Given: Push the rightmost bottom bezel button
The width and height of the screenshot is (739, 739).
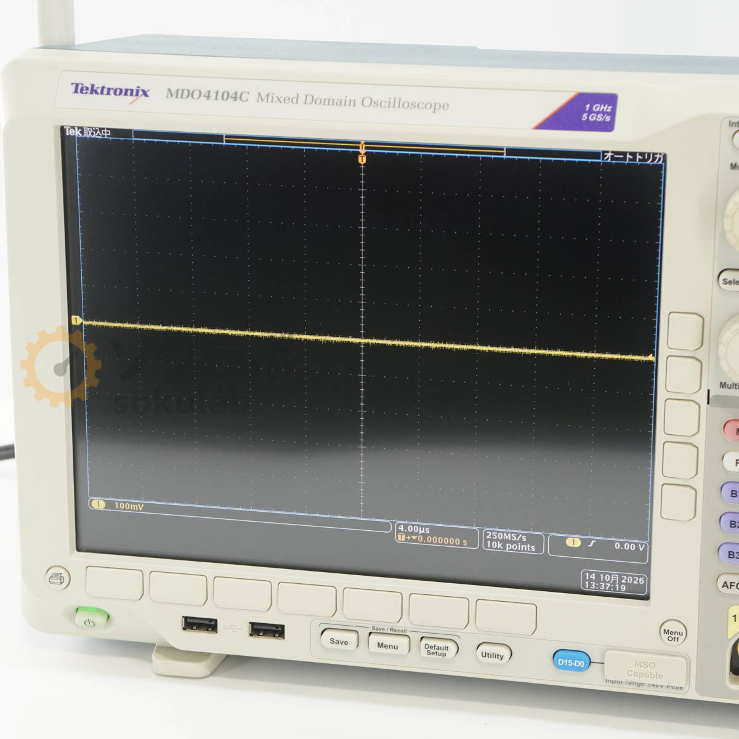Looking at the screenshot, I should (x=506, y=618).
